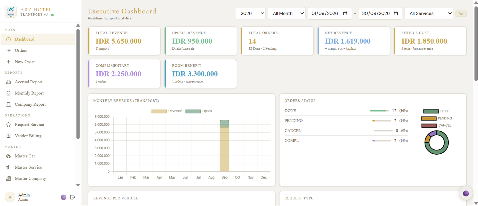
Task: Open Monthly Report page
Action: coord(38,93)
